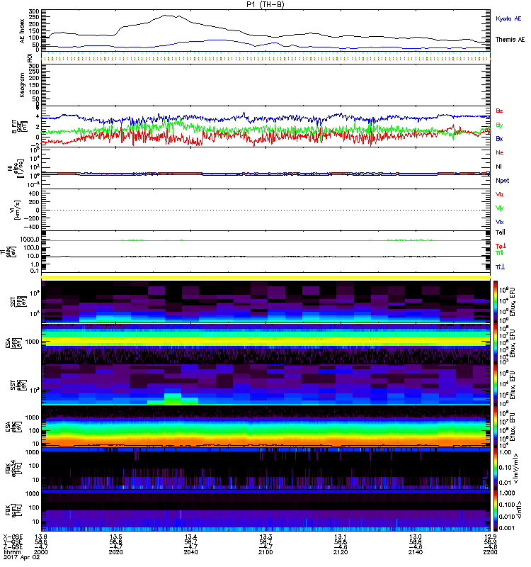Select the Themis AE legend label
531x567 pixels.
click(x=510, y=40)
